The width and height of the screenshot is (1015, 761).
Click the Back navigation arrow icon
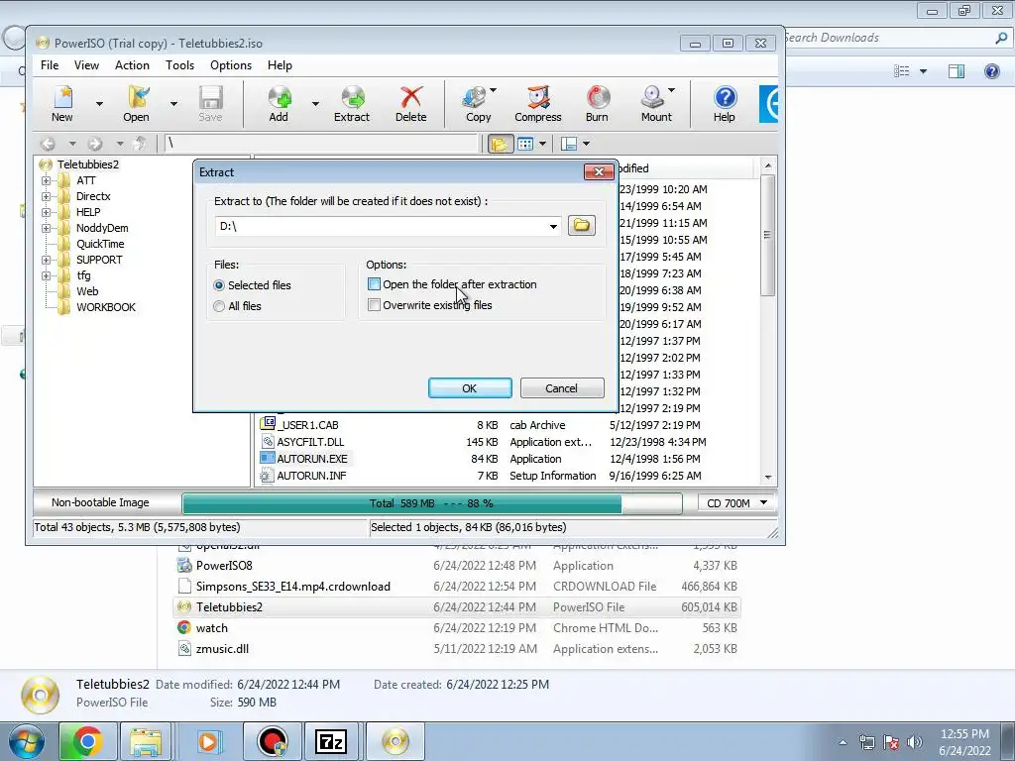[48, 143]
